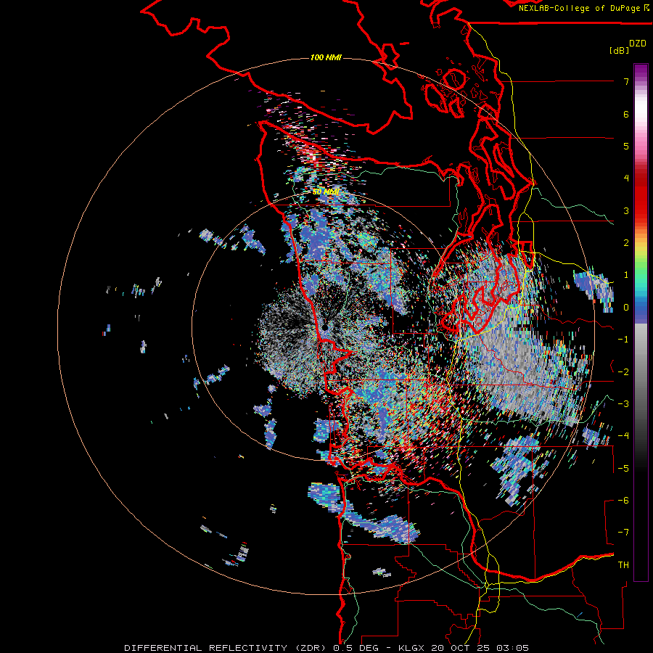Click the 0 value on color scale
Image resolution: width=653 pixels, height=653 pixels.
click(x=626, y=308)
